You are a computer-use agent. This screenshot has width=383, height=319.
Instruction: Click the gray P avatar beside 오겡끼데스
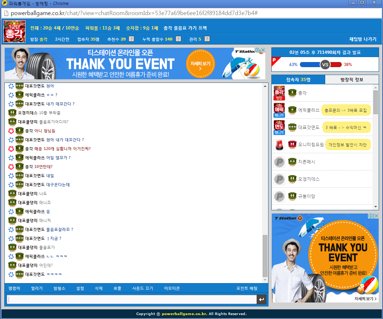click(x=279, y=179)
